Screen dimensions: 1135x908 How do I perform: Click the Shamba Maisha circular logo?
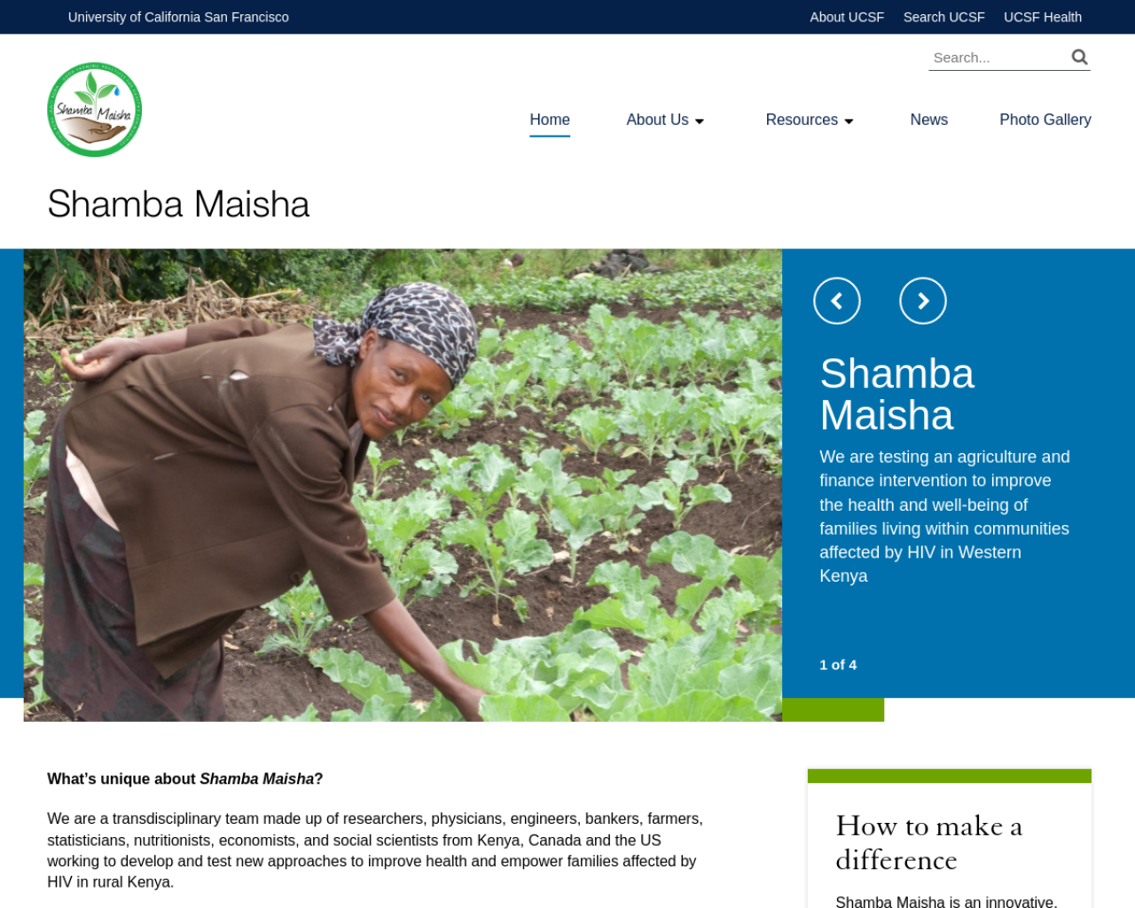coord(94,110)
